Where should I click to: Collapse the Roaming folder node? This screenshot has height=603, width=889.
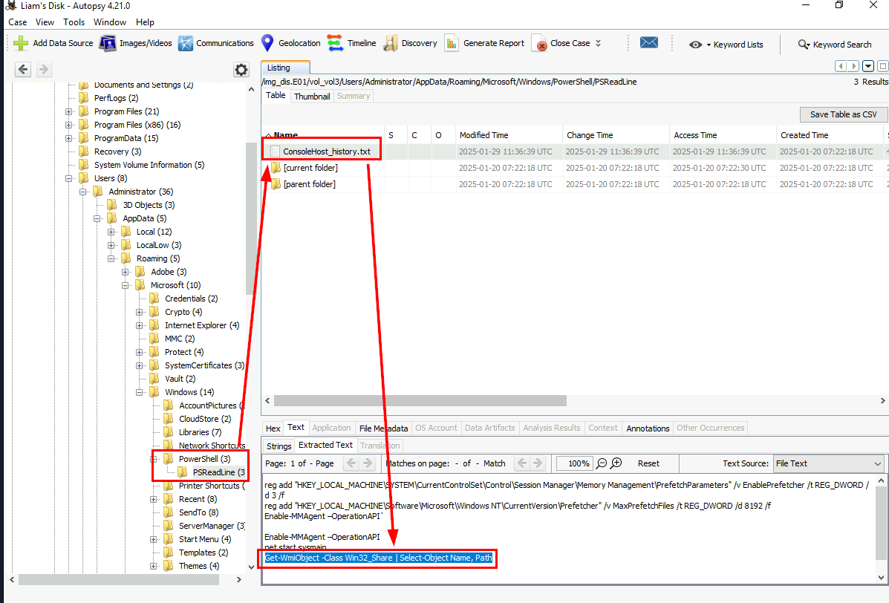(111, 258)
